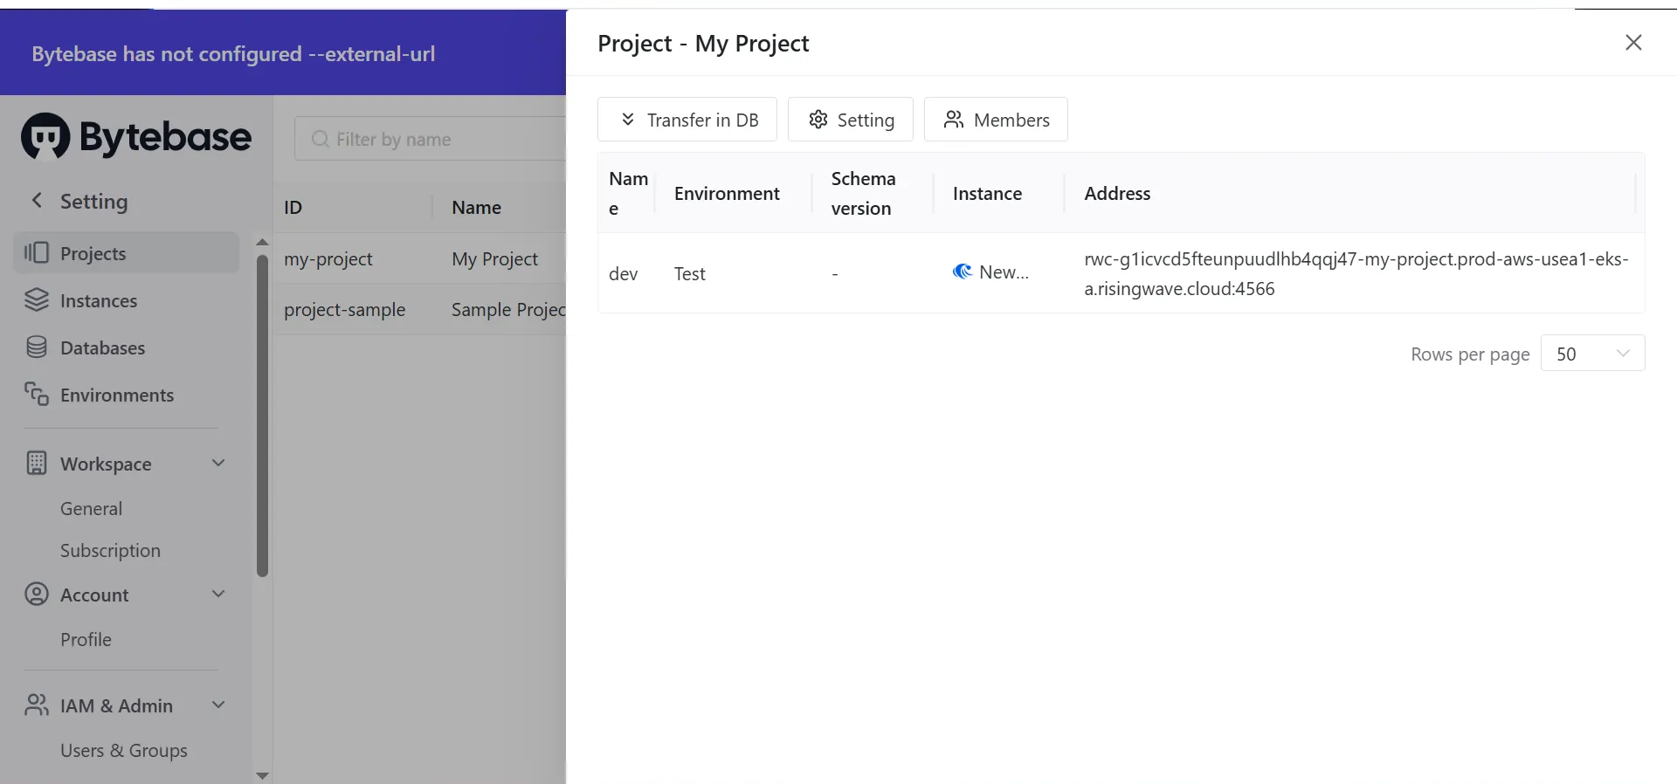The image size is (1677, 784).
Task: Select the dev database name
Action: coord(623,274)
